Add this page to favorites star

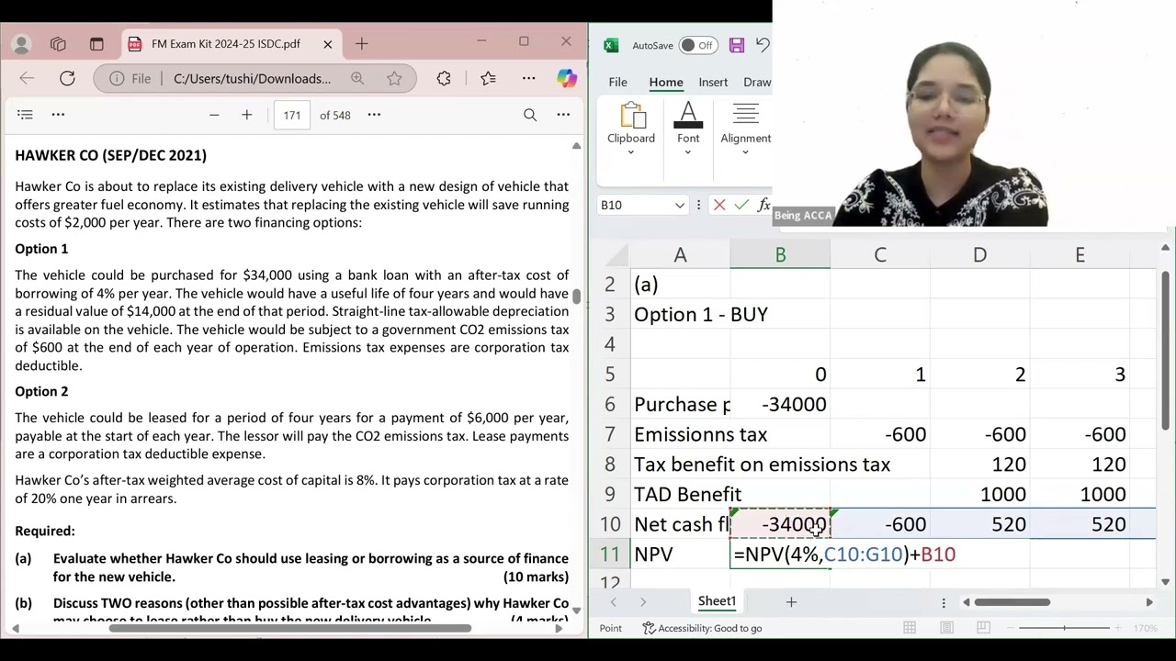coord(394,79)
